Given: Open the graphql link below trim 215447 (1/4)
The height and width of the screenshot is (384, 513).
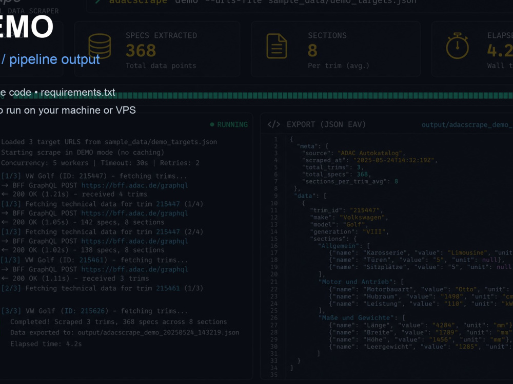Looking at the screenshot, I should click(134, 213).
